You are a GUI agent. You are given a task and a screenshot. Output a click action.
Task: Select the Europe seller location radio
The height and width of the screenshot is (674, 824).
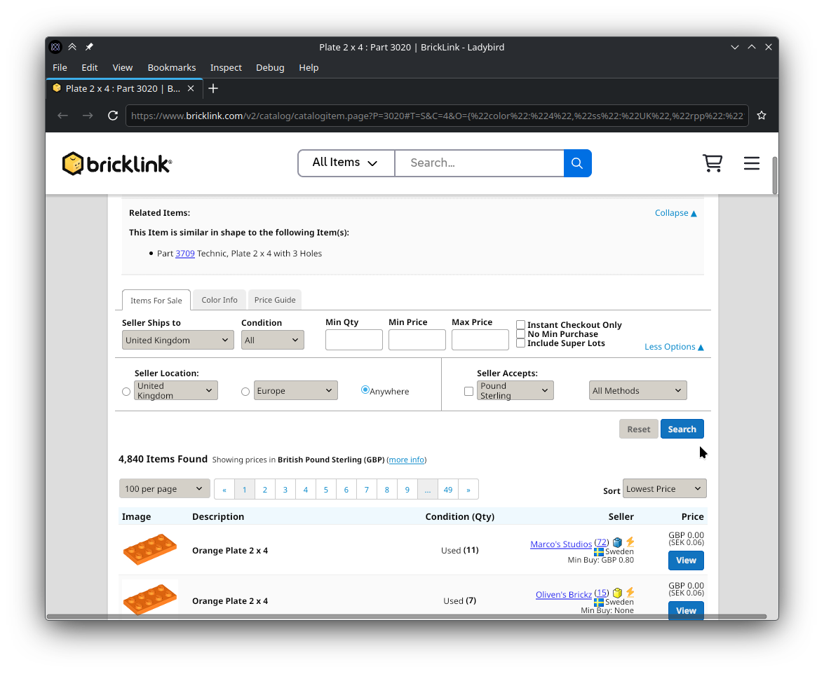point(245,392)
